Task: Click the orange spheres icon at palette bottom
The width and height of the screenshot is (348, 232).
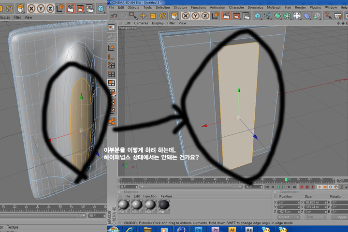Action: point(112,121)
